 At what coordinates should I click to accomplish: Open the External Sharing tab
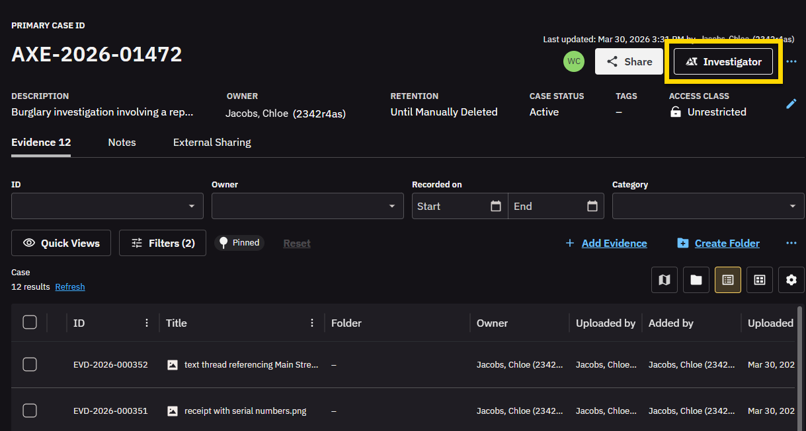coord(212,143)
